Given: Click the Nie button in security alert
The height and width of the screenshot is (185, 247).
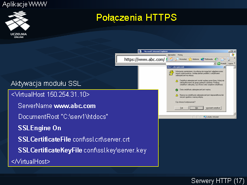Looking at the screenshot, I should 196,108.
